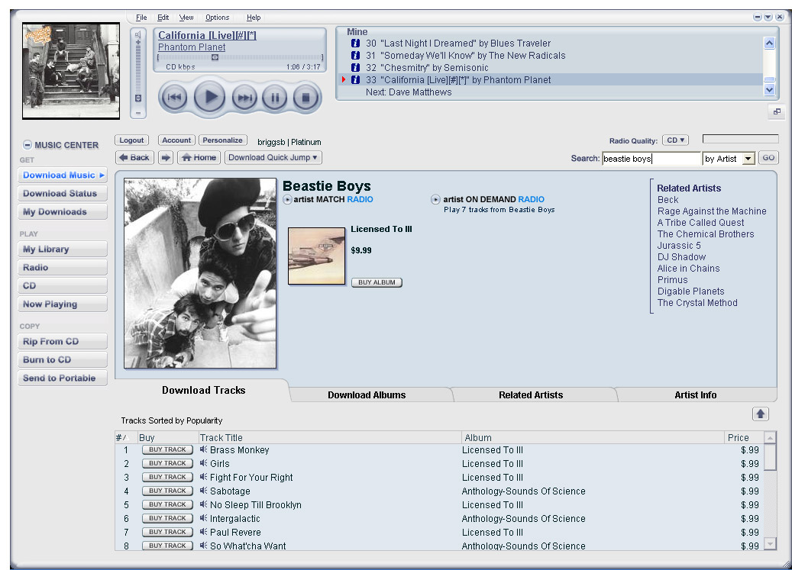Open the Options menu

pyautogui.click(x=217, y=17)
